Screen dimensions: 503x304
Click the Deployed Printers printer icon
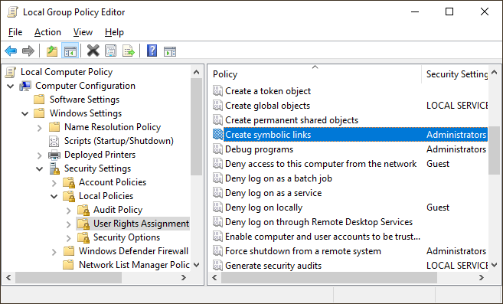point(54,155)
